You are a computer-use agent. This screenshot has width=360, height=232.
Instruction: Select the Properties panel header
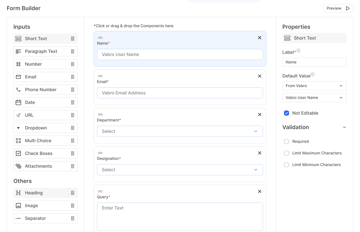296,27
